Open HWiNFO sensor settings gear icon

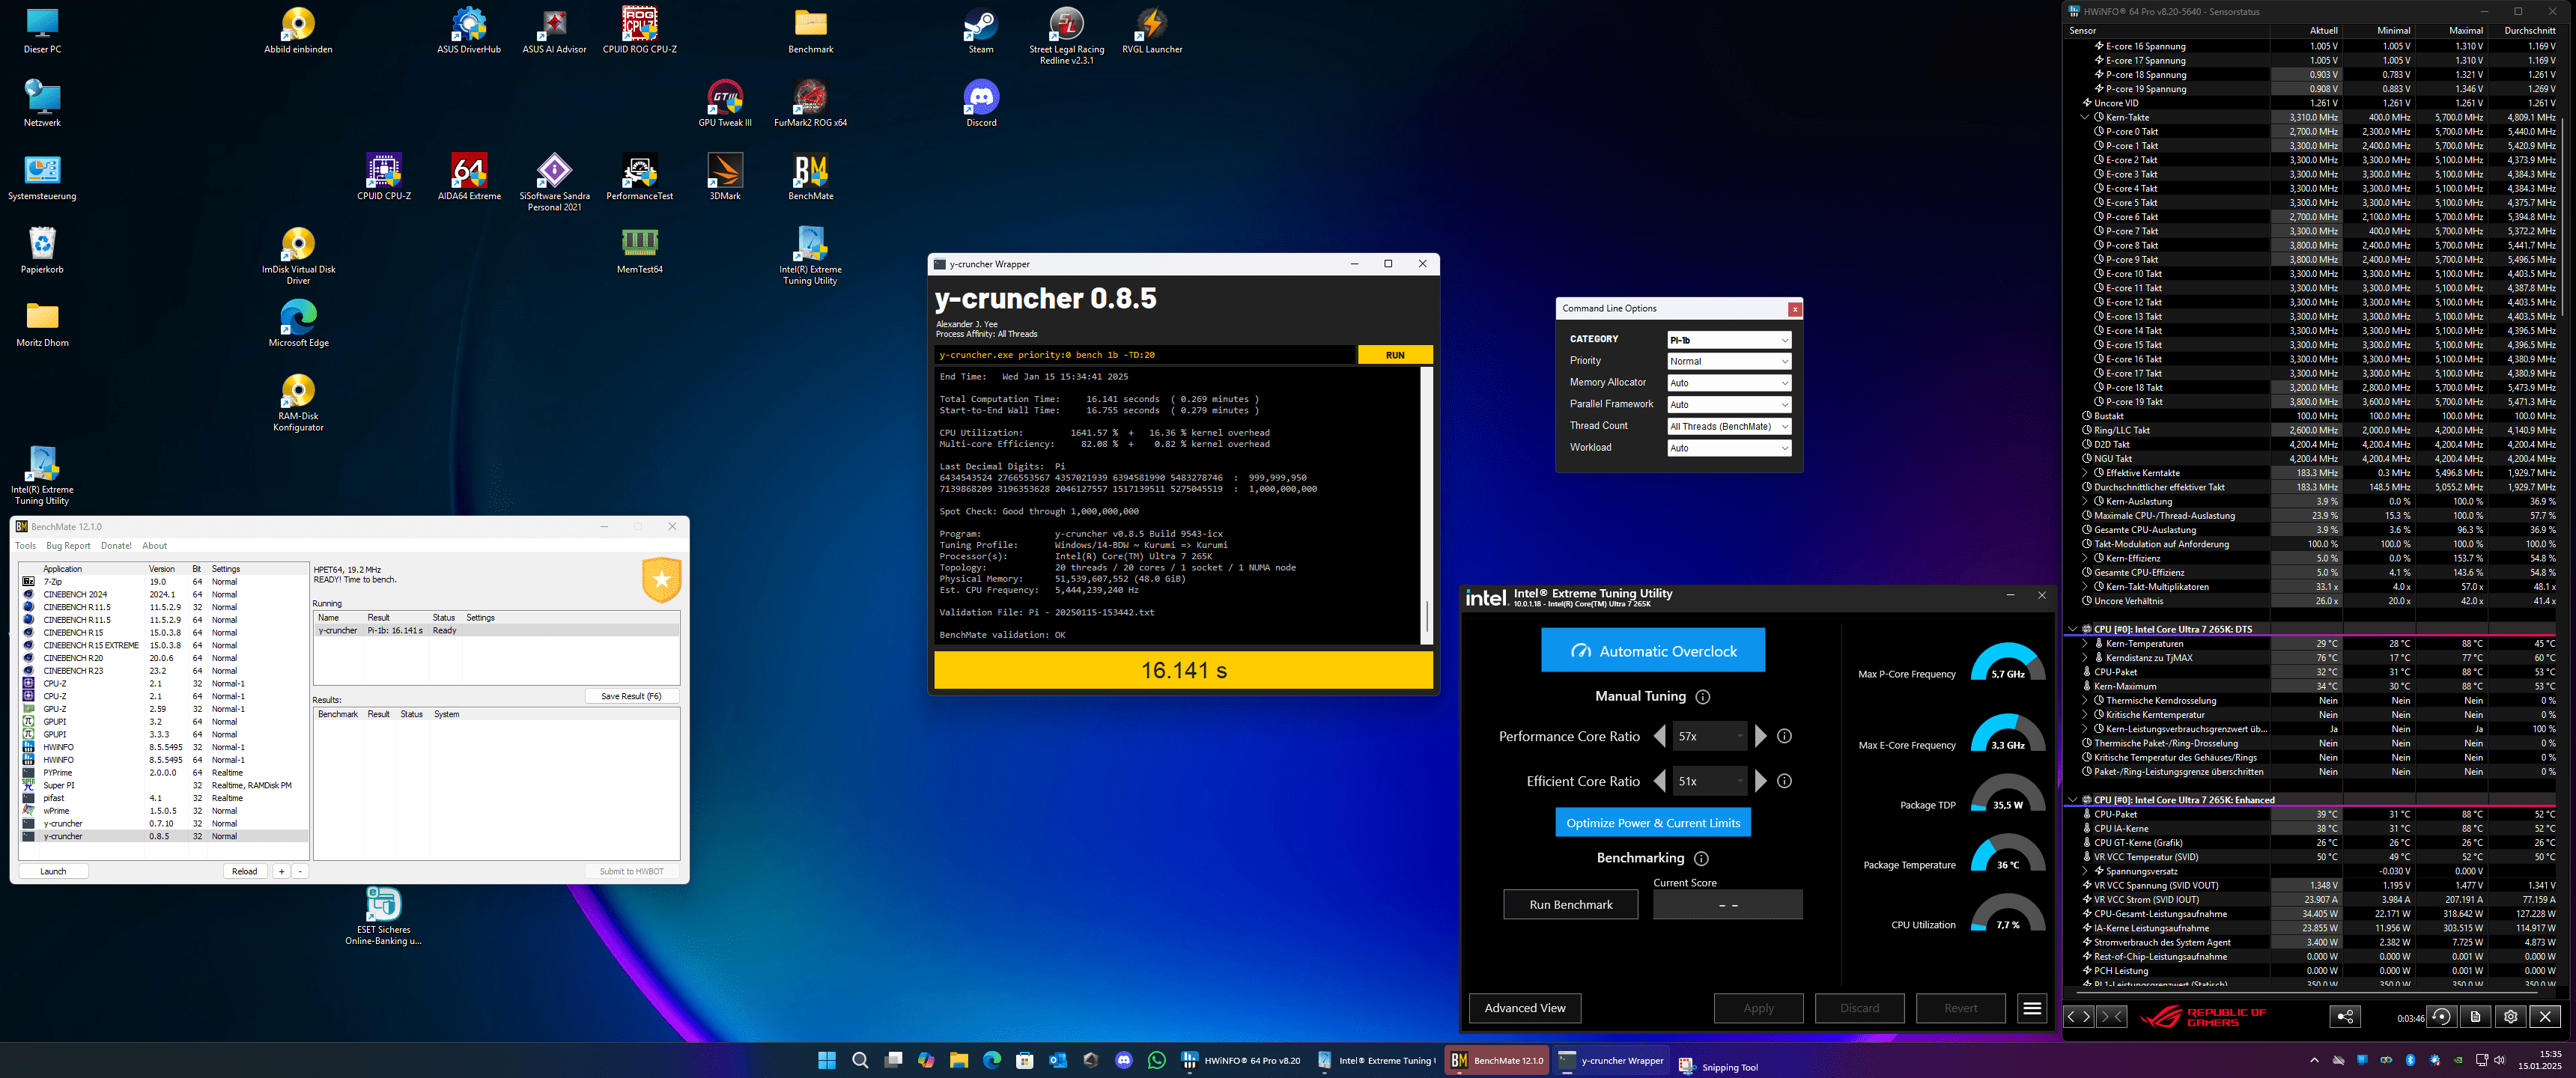click(2510, 1017)
